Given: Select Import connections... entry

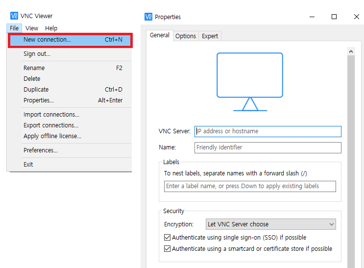Looking at the screenshot, I should click(x=71, y=115).
